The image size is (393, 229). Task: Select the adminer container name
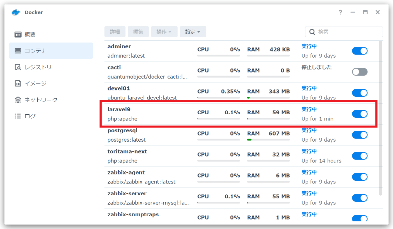(119, 46)
